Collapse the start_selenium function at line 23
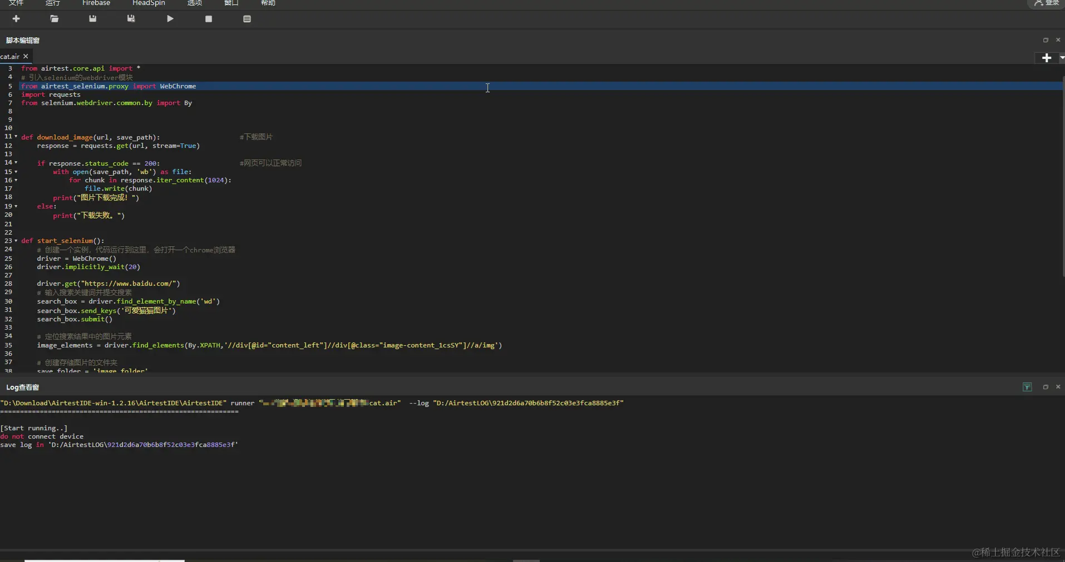 (16, 241)
